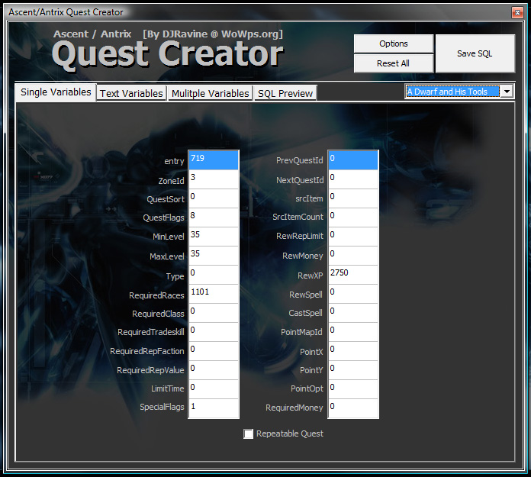The width and height of the screenshot is (531, 477).
Task: Enable the Repeatable Quest checkbox
Action: click(x=248, y=434)
